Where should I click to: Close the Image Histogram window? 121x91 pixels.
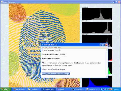[119, 2]
